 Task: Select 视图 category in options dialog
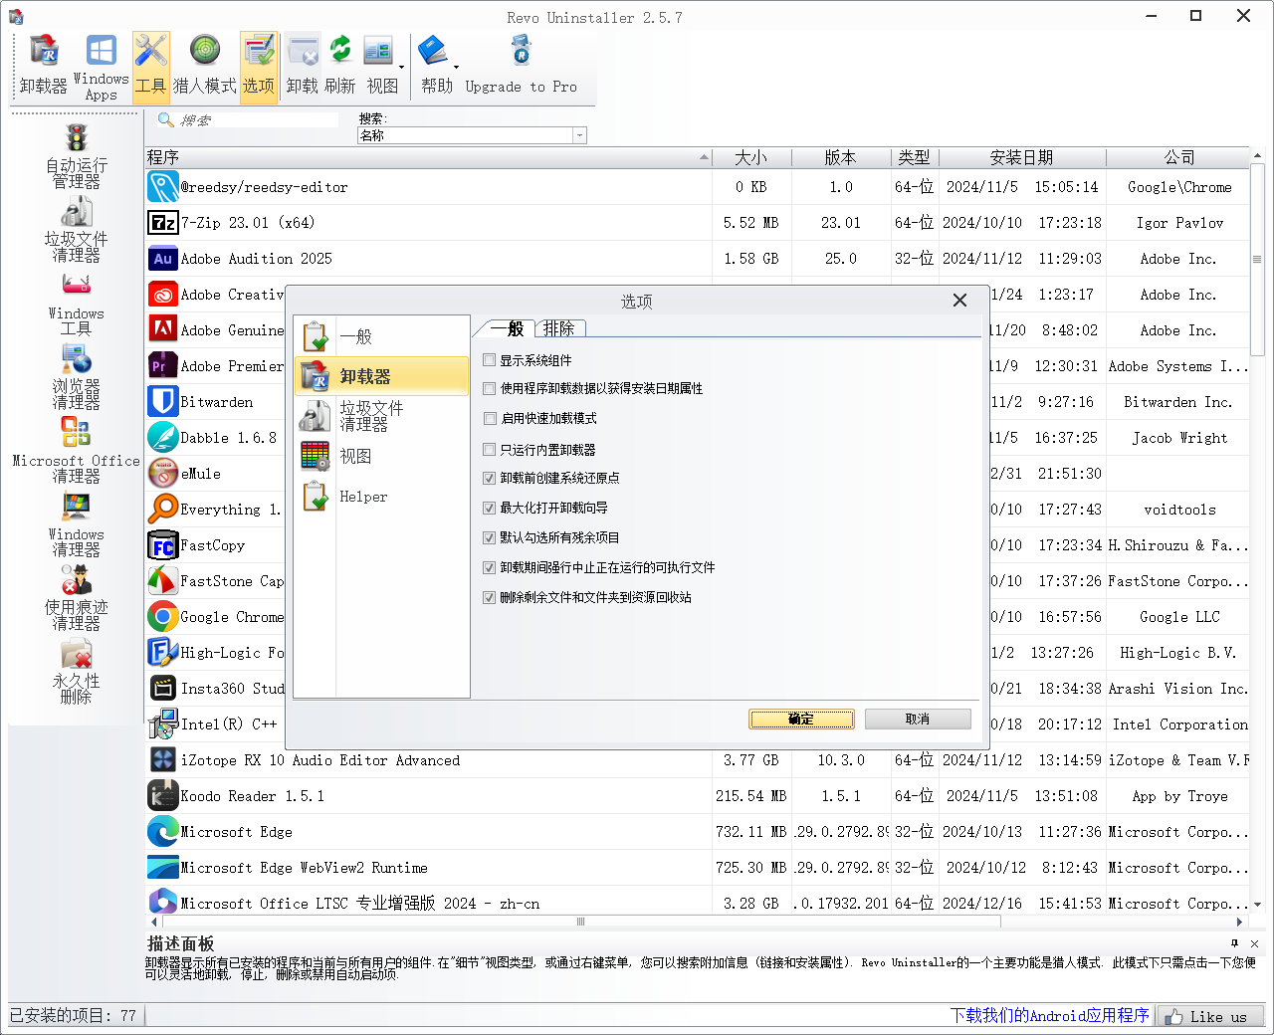pos(382,456)
